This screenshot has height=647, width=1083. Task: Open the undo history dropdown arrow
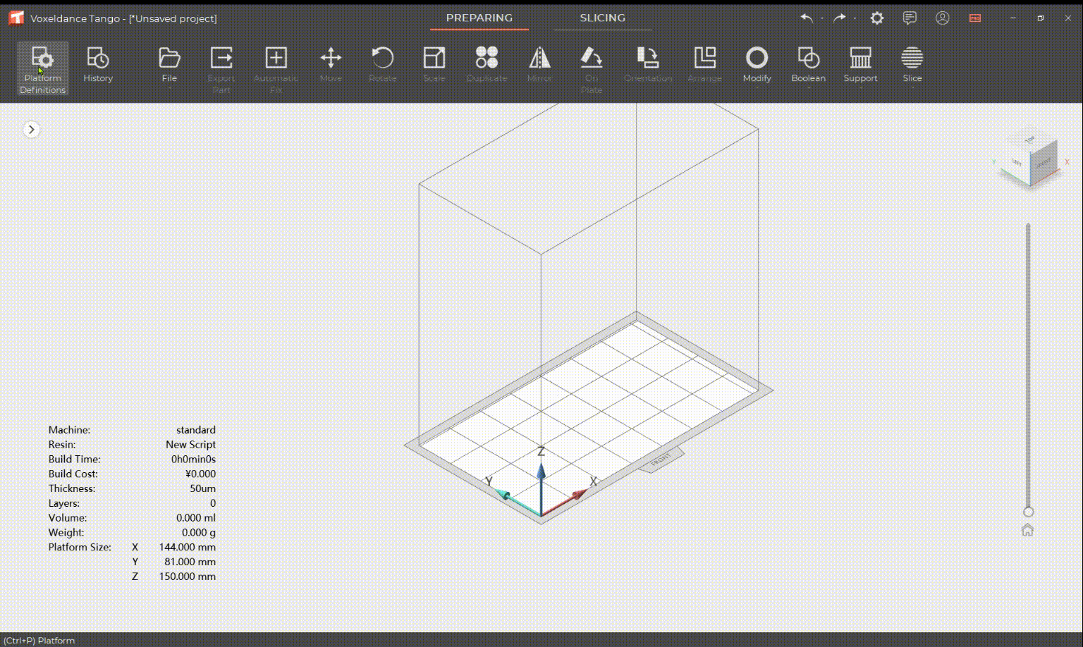[x=822, y=19]
